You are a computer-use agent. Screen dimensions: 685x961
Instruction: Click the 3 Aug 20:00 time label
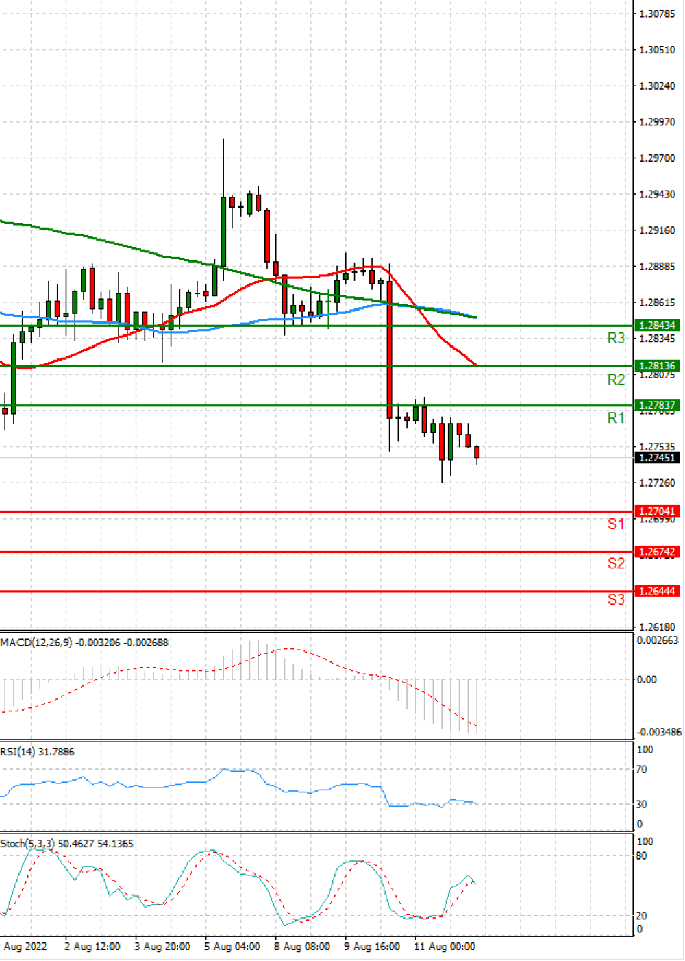pyautogui.click(x=162, y=947)
